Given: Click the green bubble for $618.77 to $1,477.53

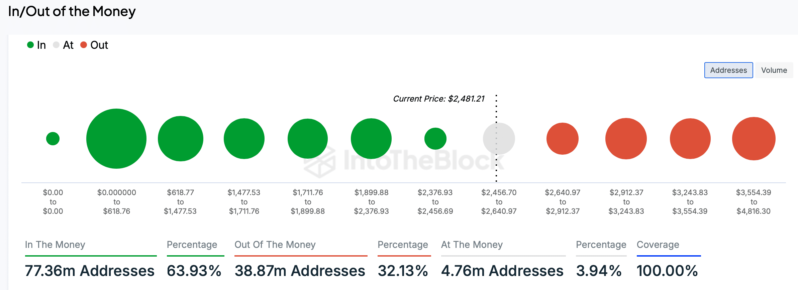Looking at the screenshot, I should 181,139.
